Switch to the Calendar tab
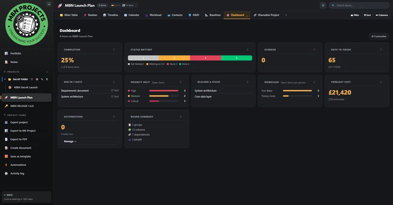The width and height of the screenshot is (393, 205). (132, 15)
